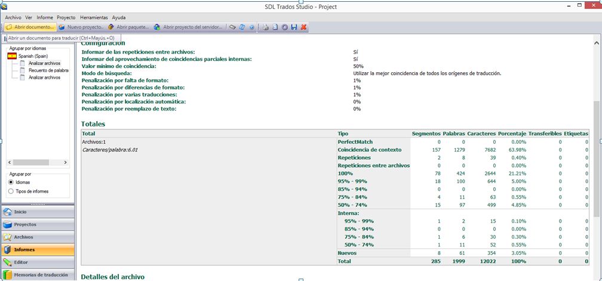
Task: Click the 63.98% percentage cell
Action: click(517, 150)
